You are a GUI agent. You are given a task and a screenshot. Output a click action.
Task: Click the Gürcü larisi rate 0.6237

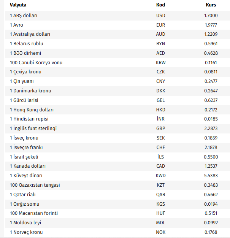tap(211, 100)
